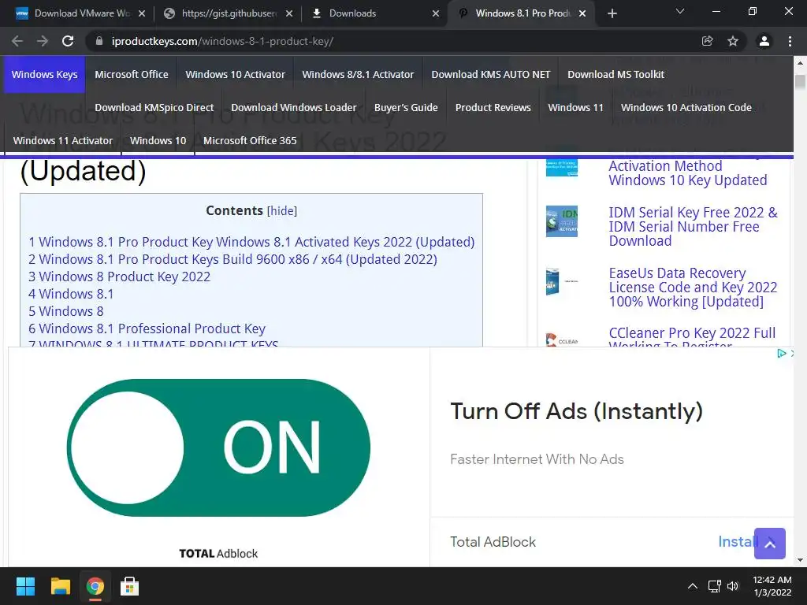The height and width of the screenshot is (605, 807).
Task: Click the page scrollbar thumb
Action: click(x=800, y=82)
